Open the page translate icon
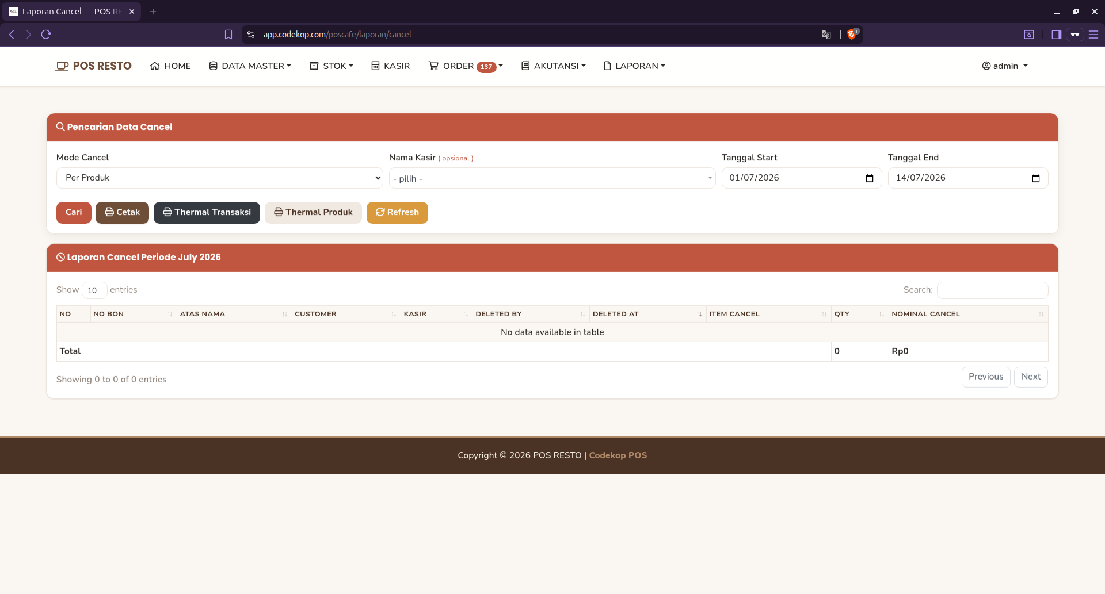 (x=826, y=35)
